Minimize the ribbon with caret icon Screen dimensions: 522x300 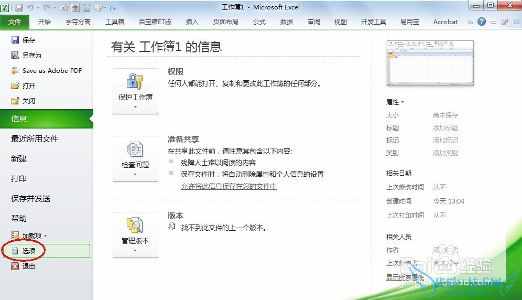[x=470, y=22]
